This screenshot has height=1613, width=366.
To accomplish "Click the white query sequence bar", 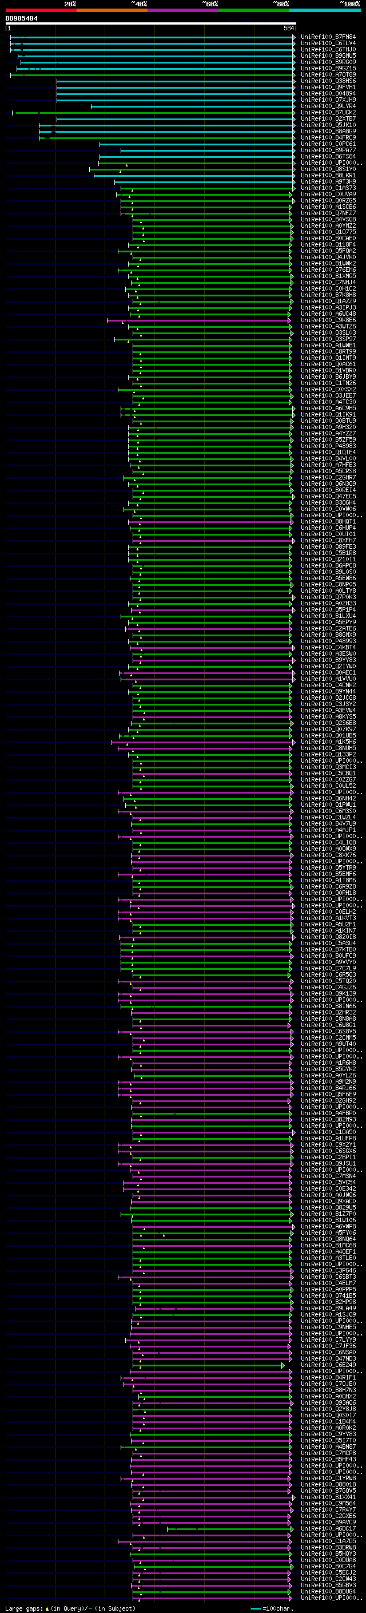I will [x=150, y=23].
